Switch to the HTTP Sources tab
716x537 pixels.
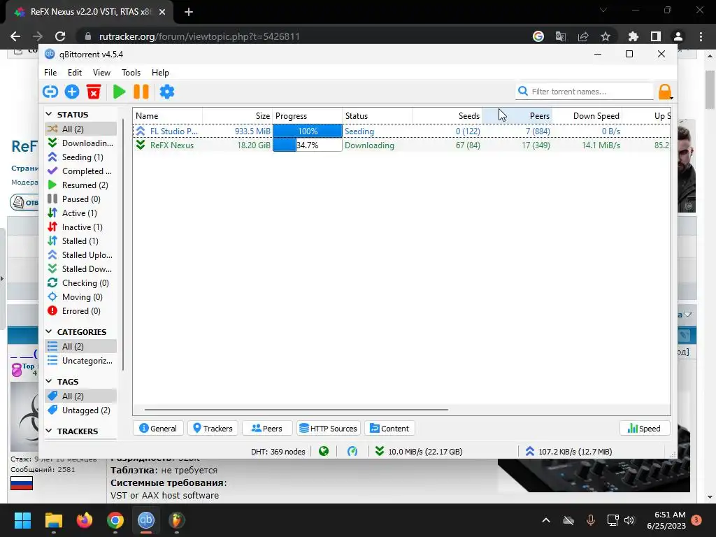(329, 429)
